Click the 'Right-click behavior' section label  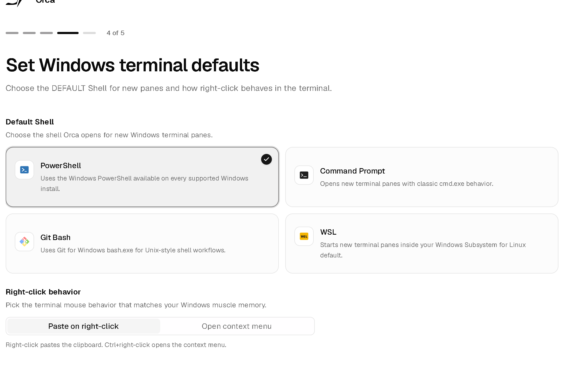[43, 292]
